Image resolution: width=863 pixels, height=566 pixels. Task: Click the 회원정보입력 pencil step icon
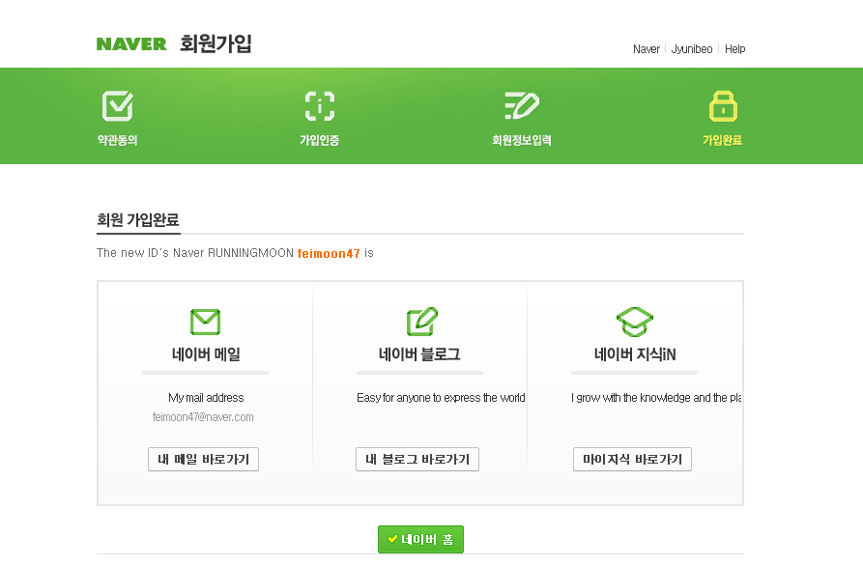click(x=522, y=105)
